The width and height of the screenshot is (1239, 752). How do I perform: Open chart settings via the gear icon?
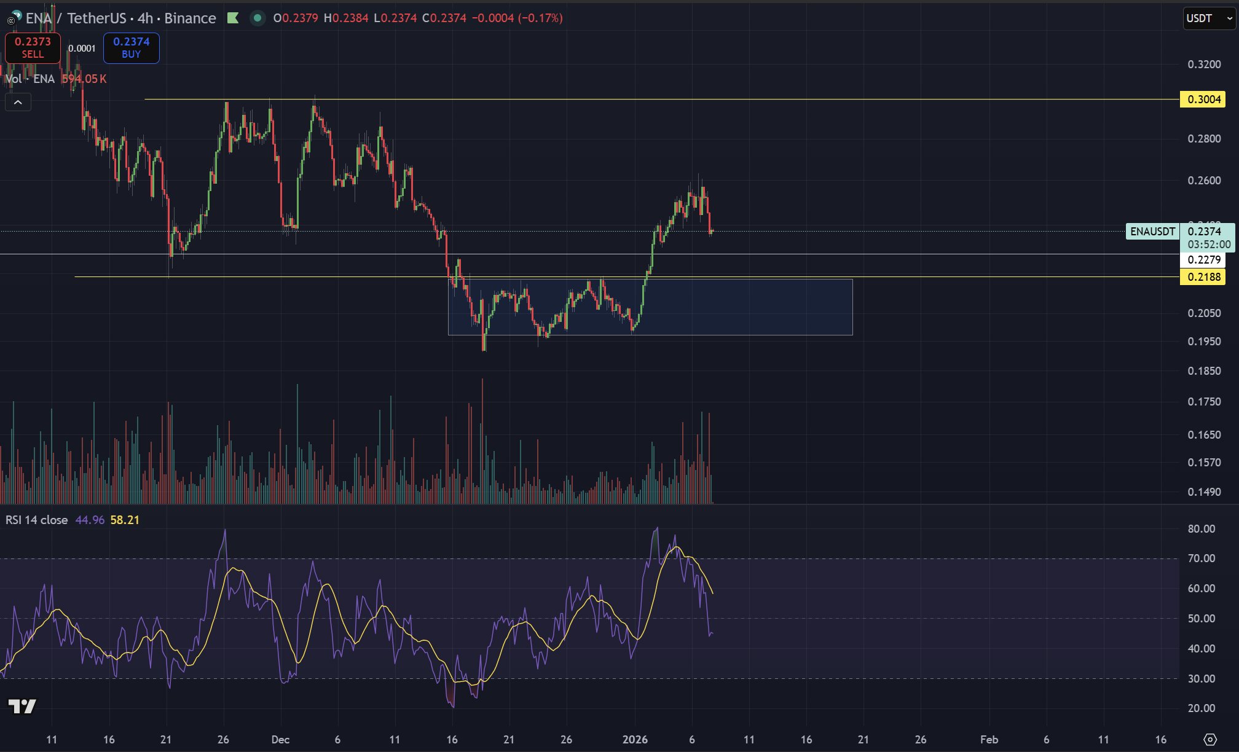pos(1209,739)
